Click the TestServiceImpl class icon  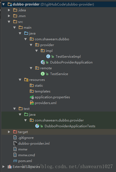pos(48,56)
